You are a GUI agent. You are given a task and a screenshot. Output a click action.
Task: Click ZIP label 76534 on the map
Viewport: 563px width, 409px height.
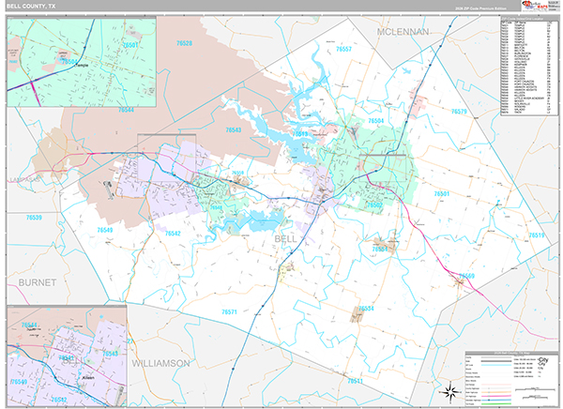click(366, 309)
